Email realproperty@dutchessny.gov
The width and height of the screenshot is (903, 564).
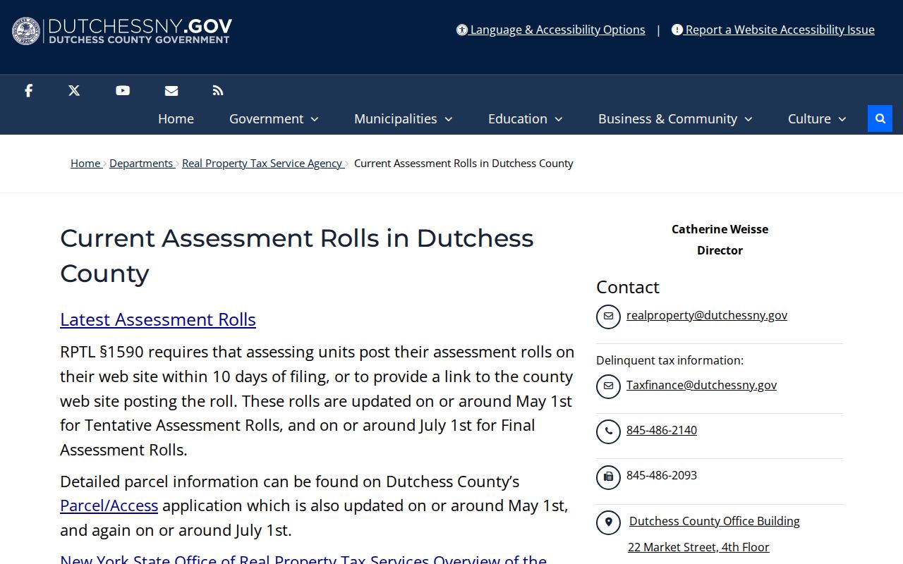tap(707, 315)
